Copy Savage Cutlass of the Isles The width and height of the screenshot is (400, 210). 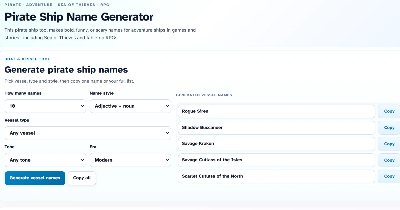point(389,160)
